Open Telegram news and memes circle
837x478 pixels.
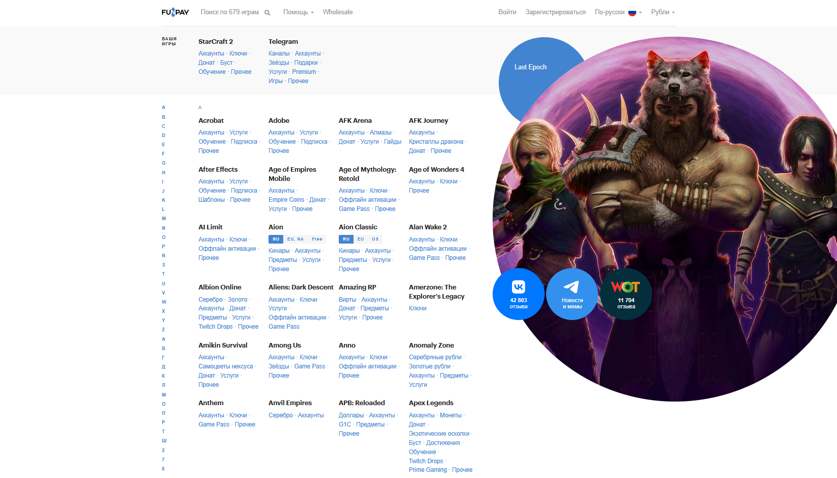pos(572,294)
